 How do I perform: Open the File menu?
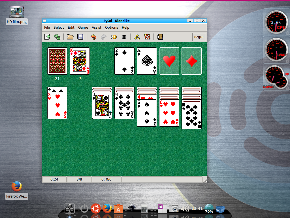pyautogui.click(x=47, y=28)
